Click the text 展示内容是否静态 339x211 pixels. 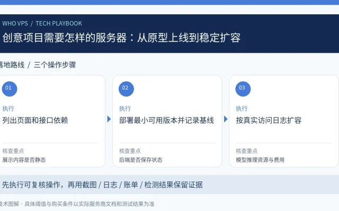pyautogui.click(x=24, y=160)
